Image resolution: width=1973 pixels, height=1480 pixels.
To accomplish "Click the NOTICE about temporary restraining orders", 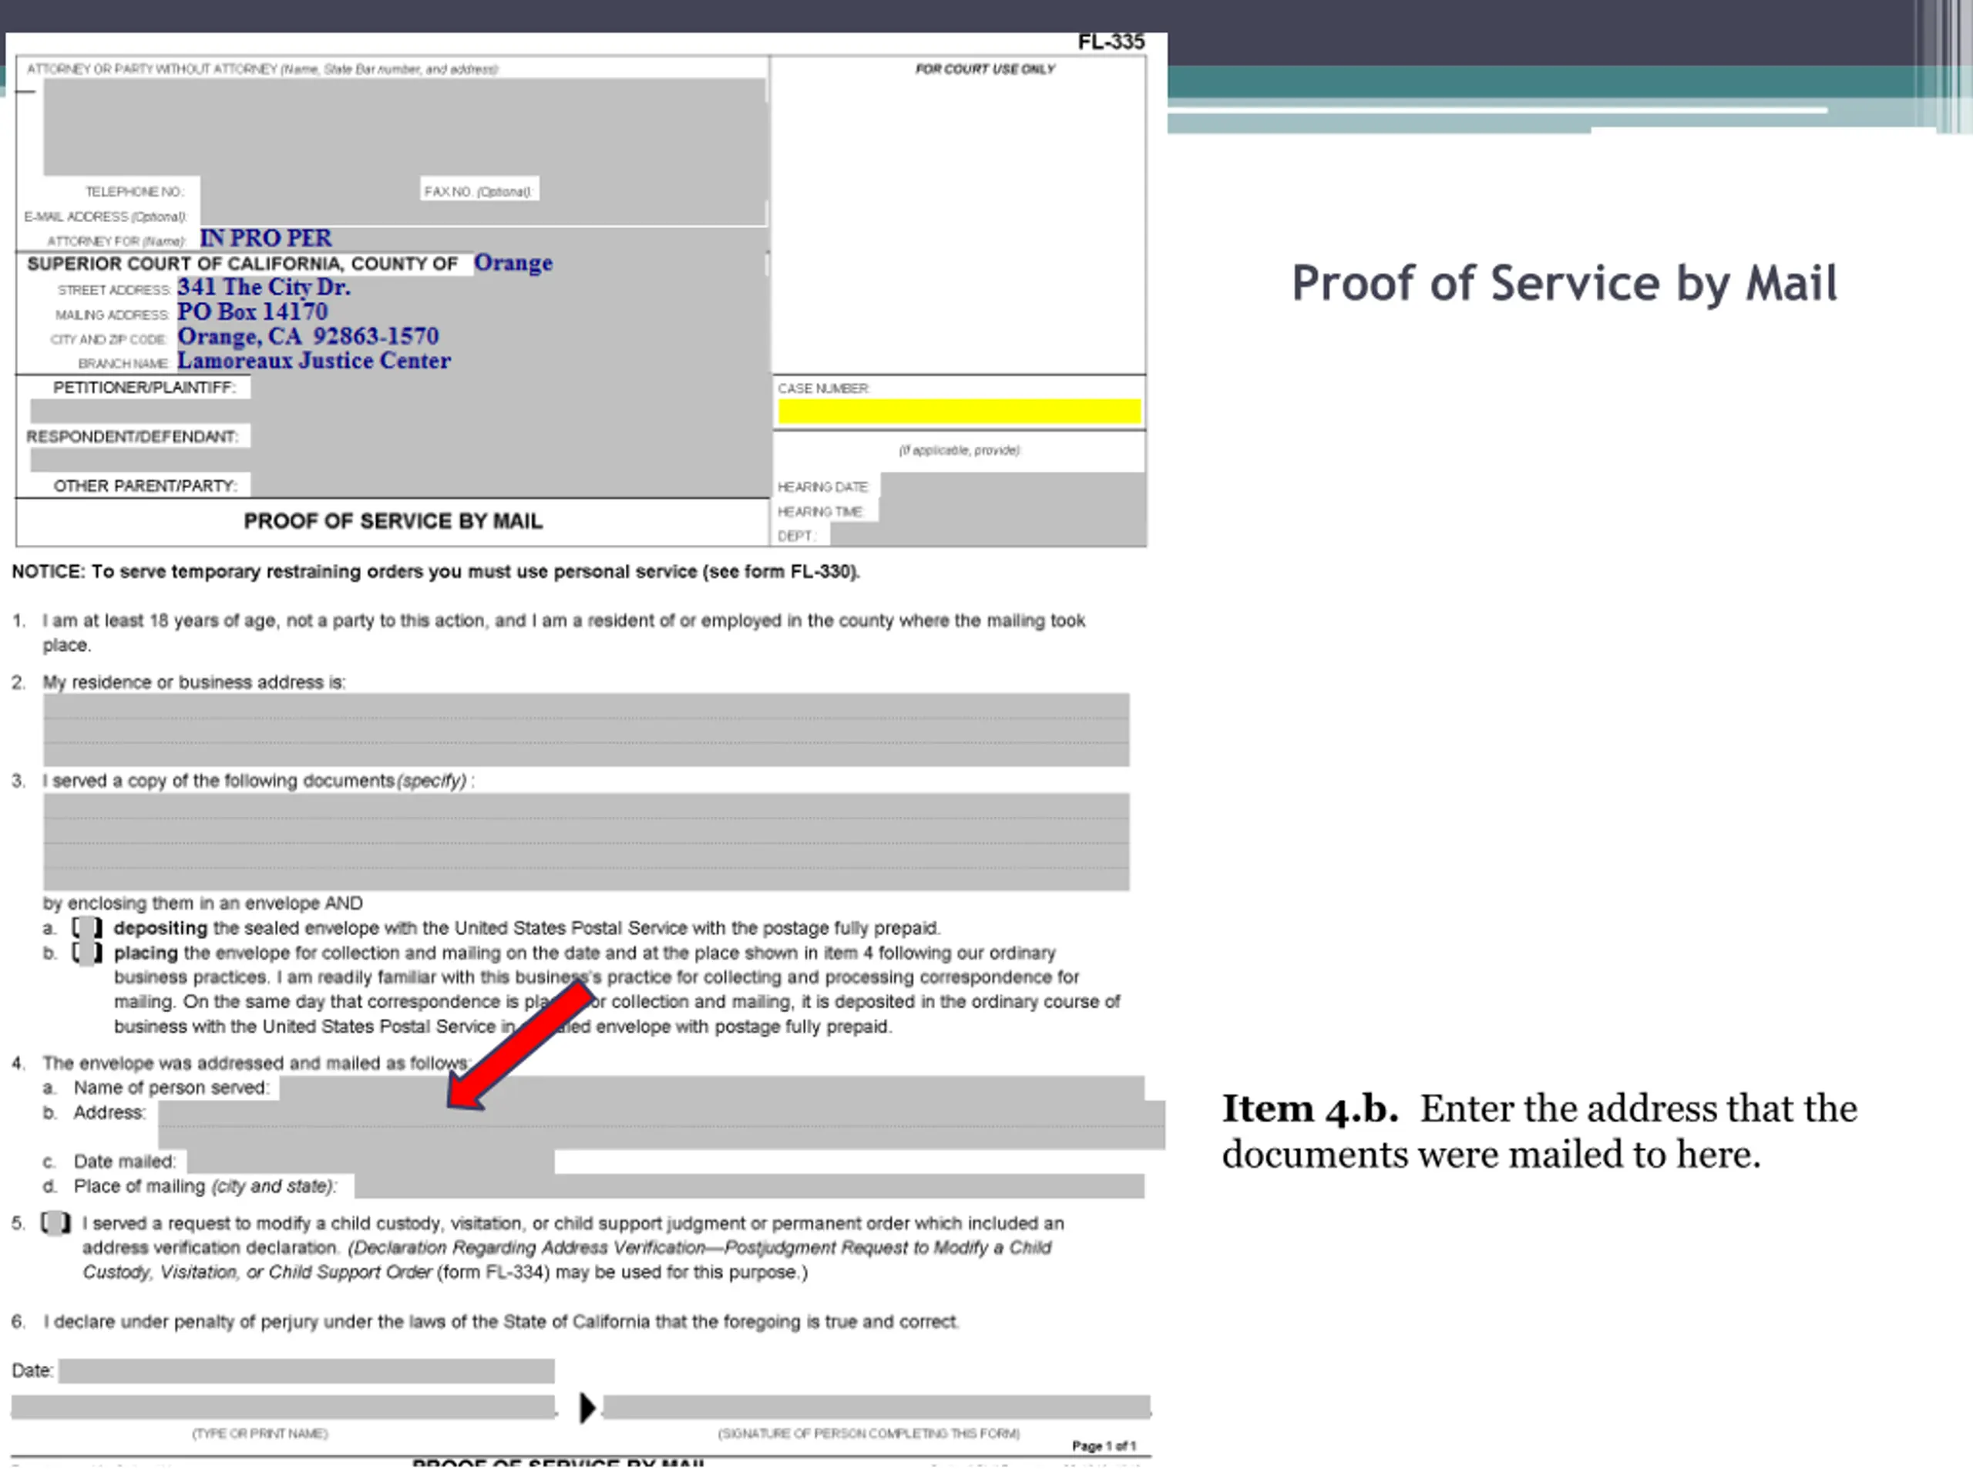I will (x=435, y=571).
